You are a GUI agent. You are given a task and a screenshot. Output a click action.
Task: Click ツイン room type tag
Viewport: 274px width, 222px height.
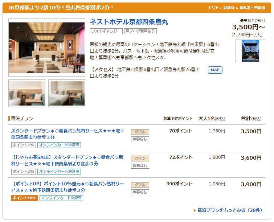pyautogui.click(x=140, y=159)
